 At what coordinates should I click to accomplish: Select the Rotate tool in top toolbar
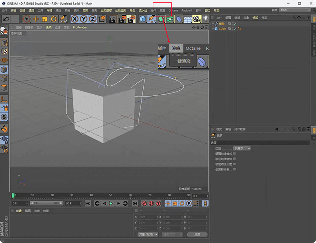(53, 19)
